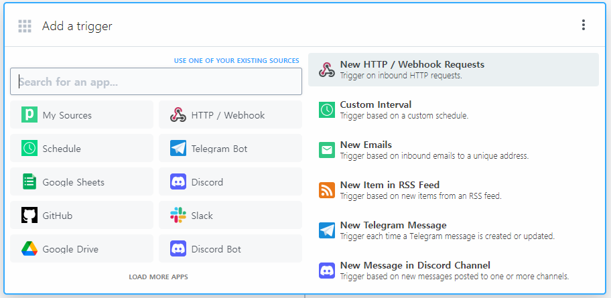Choose the Telegram Bot app tile
The width and height of the screenshot is (611, 298).
230,148
